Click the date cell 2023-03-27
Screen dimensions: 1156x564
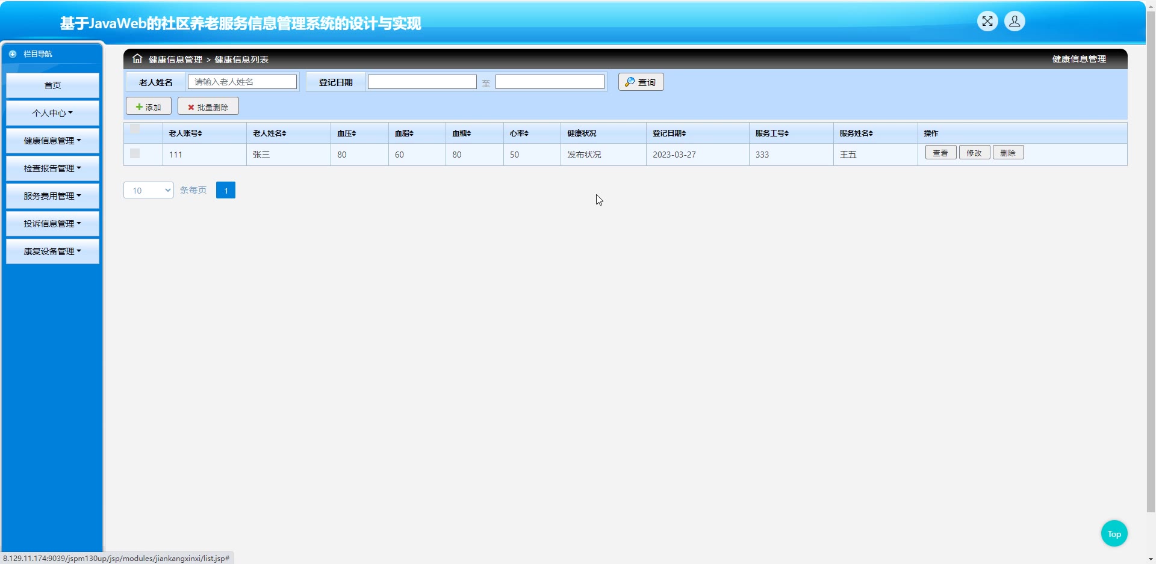(674, 155)
